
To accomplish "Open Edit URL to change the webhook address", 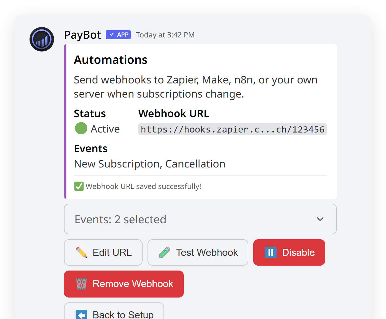I will click(x=103, y=252).
